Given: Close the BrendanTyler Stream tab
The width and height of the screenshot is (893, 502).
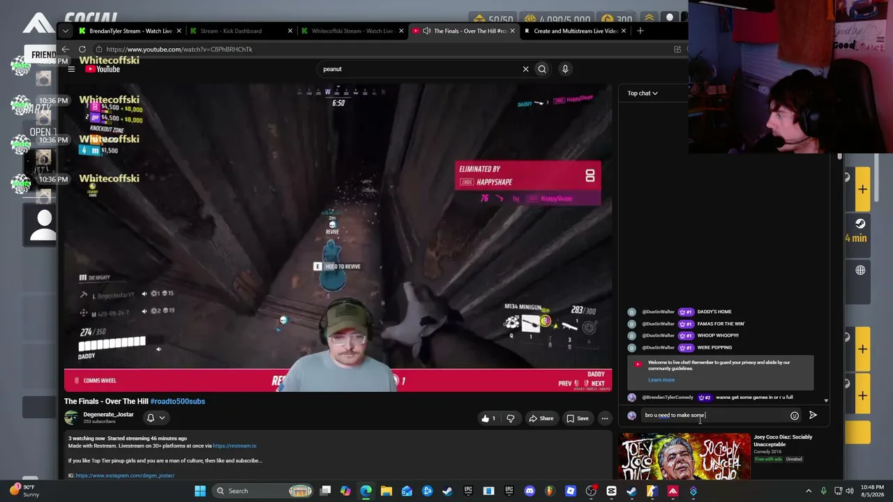Looking at the screenshot, I should click(x=179, y=31).
